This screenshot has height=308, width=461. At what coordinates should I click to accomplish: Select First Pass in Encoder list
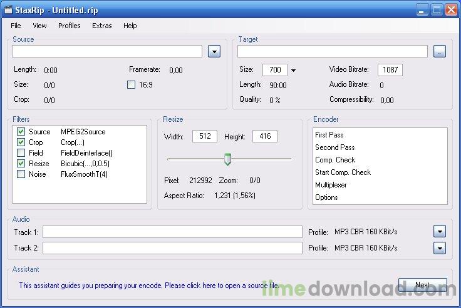(329, 135)
